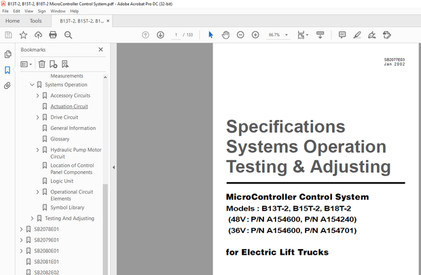
Task: Select the highlight pen tool
Action: (x=357, y=35)
